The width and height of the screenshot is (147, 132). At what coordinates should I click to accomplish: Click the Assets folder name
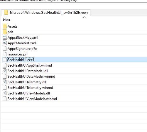(13, 26)
